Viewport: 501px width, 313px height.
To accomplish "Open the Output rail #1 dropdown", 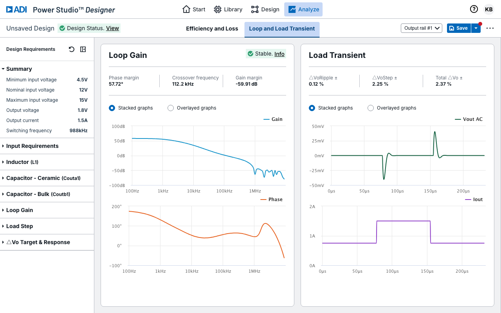I will tap(422, 28).
